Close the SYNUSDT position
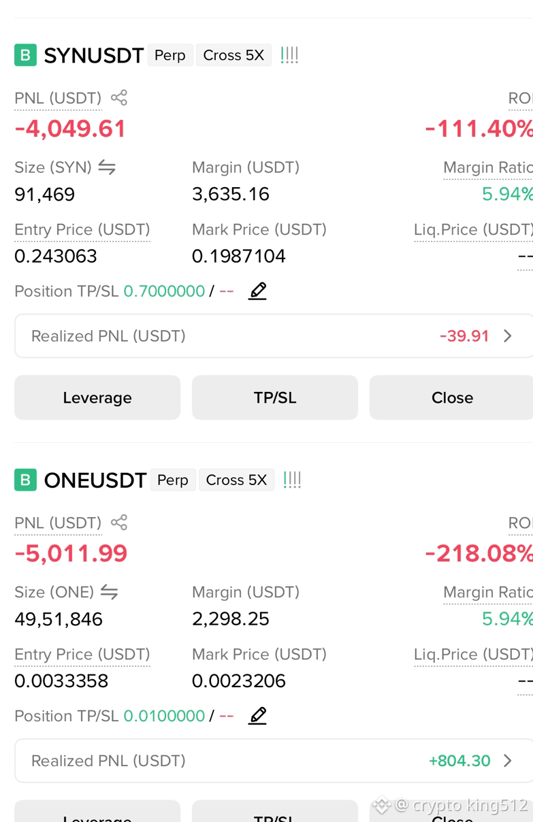 pos(451,397)
